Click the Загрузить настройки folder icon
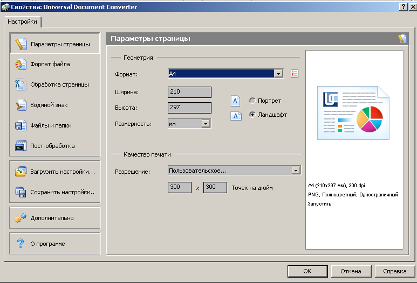The width and height of the screenshot is (417, 283). [20, 172]
